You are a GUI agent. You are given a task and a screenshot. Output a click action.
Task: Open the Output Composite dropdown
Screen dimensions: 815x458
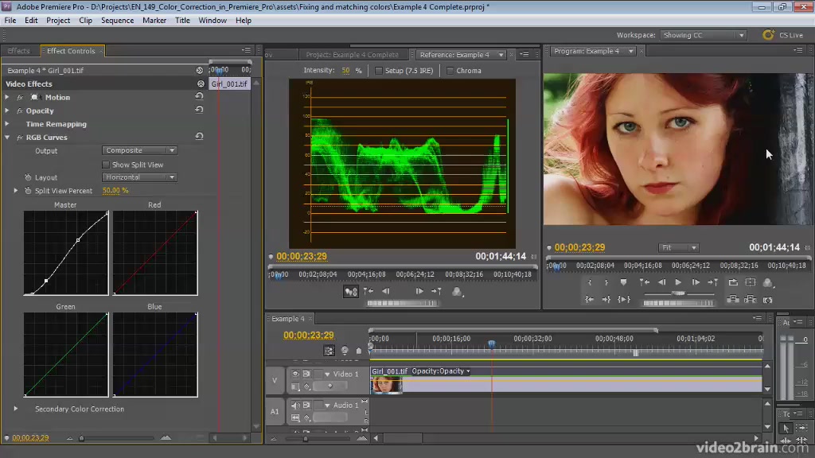click(139, 150)
